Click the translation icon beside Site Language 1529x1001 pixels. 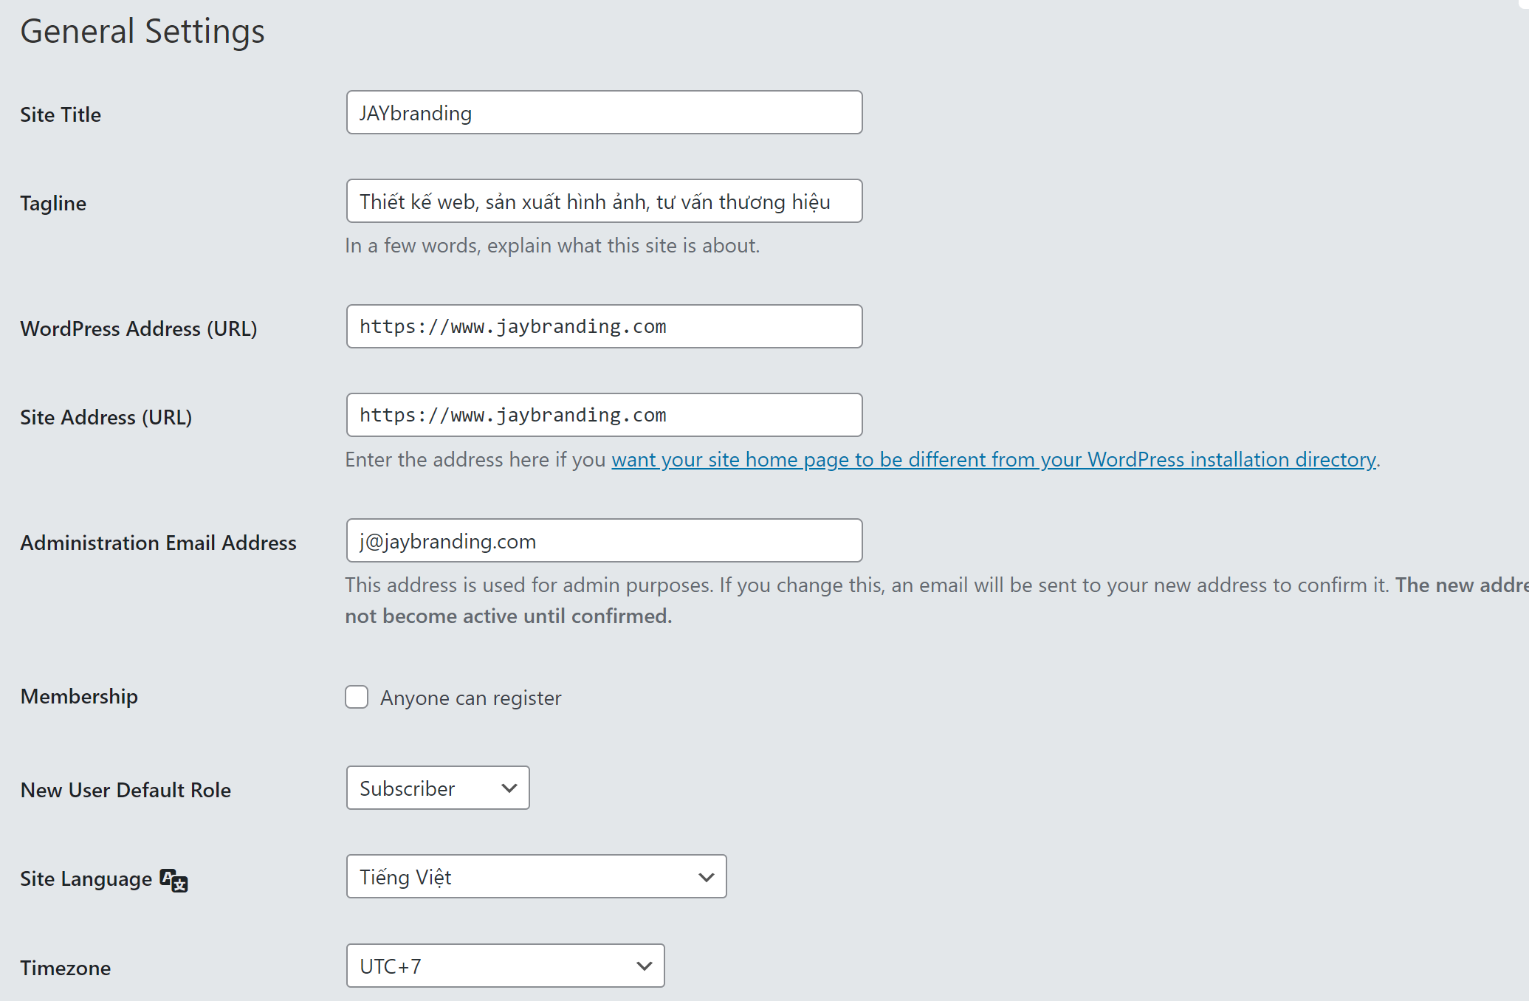click(174, 880)
